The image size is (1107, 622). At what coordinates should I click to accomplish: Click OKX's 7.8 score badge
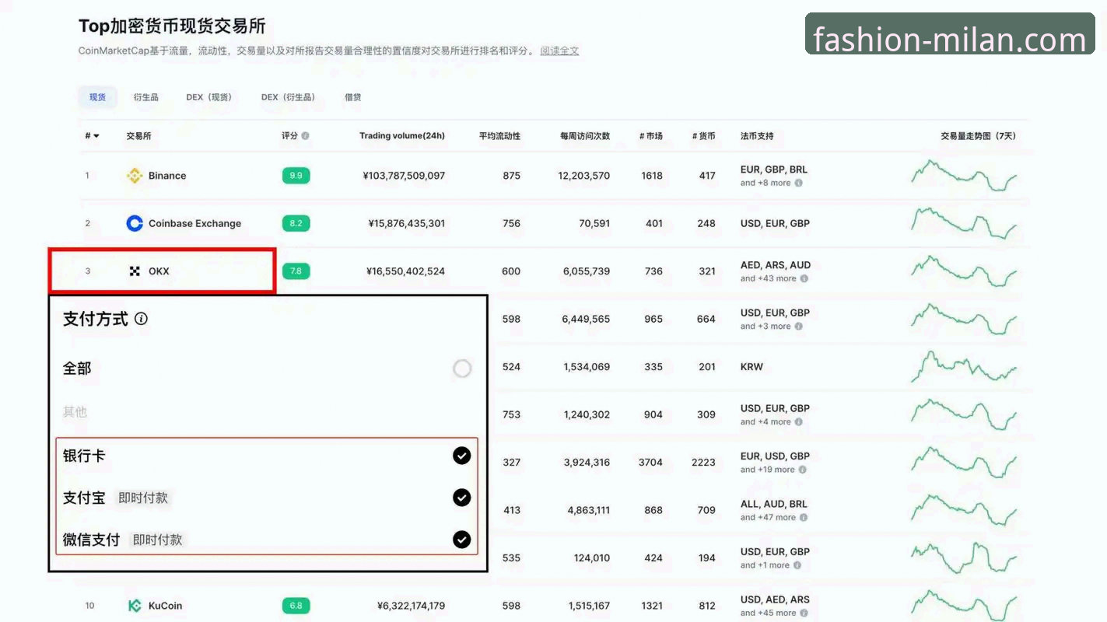pyautogui.click(x=296, y=271)
